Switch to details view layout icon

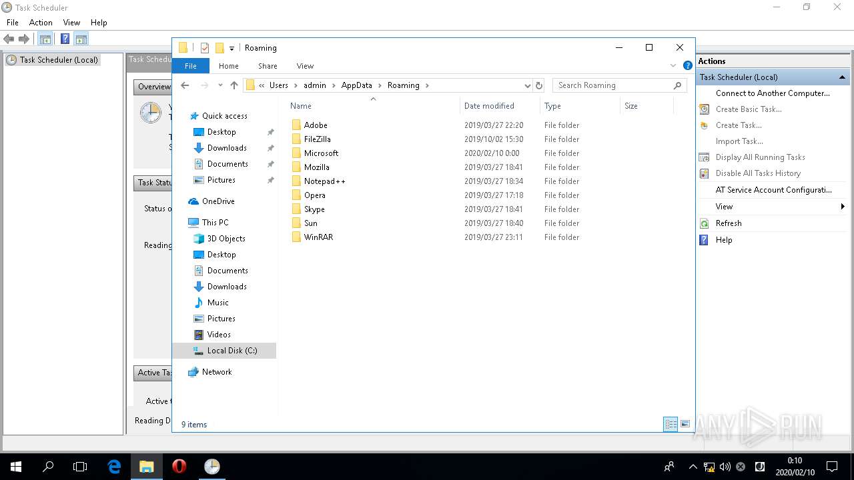pyautogui.click(x=671, y=425)
